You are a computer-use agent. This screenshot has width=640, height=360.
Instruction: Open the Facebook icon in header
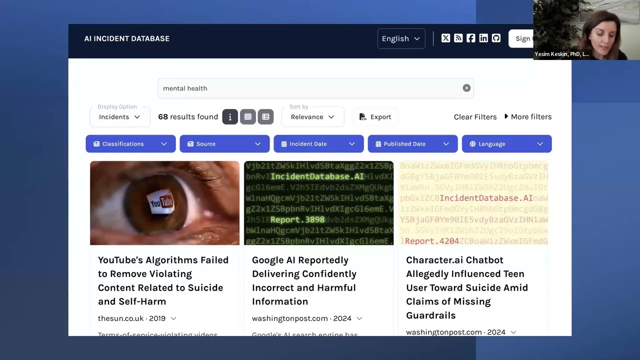tap(470, 38)
